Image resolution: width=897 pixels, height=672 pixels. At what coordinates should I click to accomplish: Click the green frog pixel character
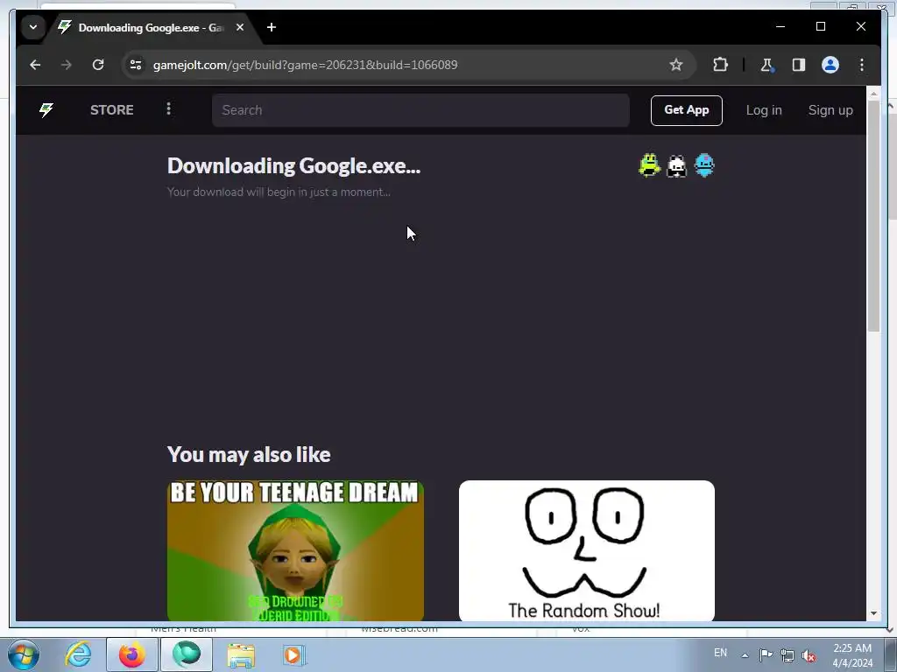[649, 165]
